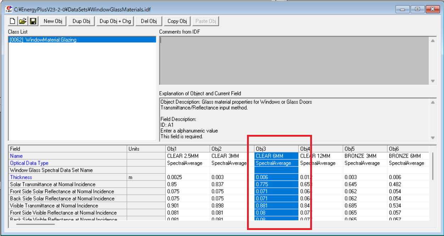
Task: Click the New Obj button
Action: [53, 21]
